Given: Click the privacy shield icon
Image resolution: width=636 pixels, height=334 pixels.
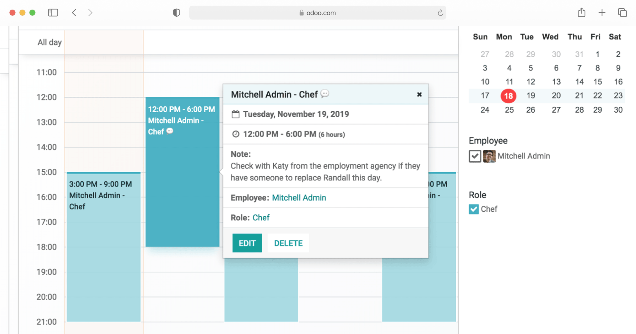Looking at the screenshot, I should point(176,13).
